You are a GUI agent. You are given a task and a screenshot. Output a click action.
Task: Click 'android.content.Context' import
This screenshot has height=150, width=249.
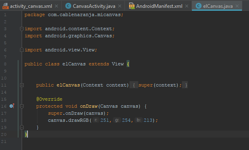tap(78, 29)
